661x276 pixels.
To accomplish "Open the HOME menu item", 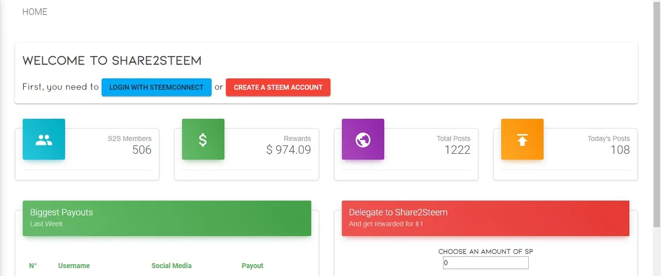I will point(35,12).
